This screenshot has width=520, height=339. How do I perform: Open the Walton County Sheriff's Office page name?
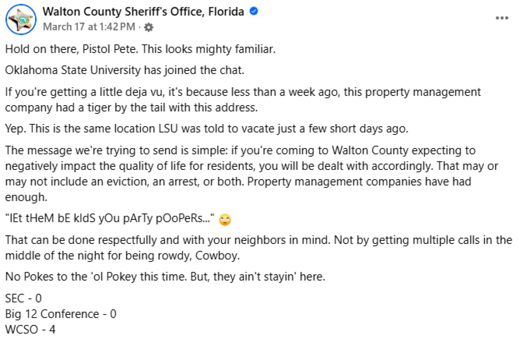(x=143, y=12)
